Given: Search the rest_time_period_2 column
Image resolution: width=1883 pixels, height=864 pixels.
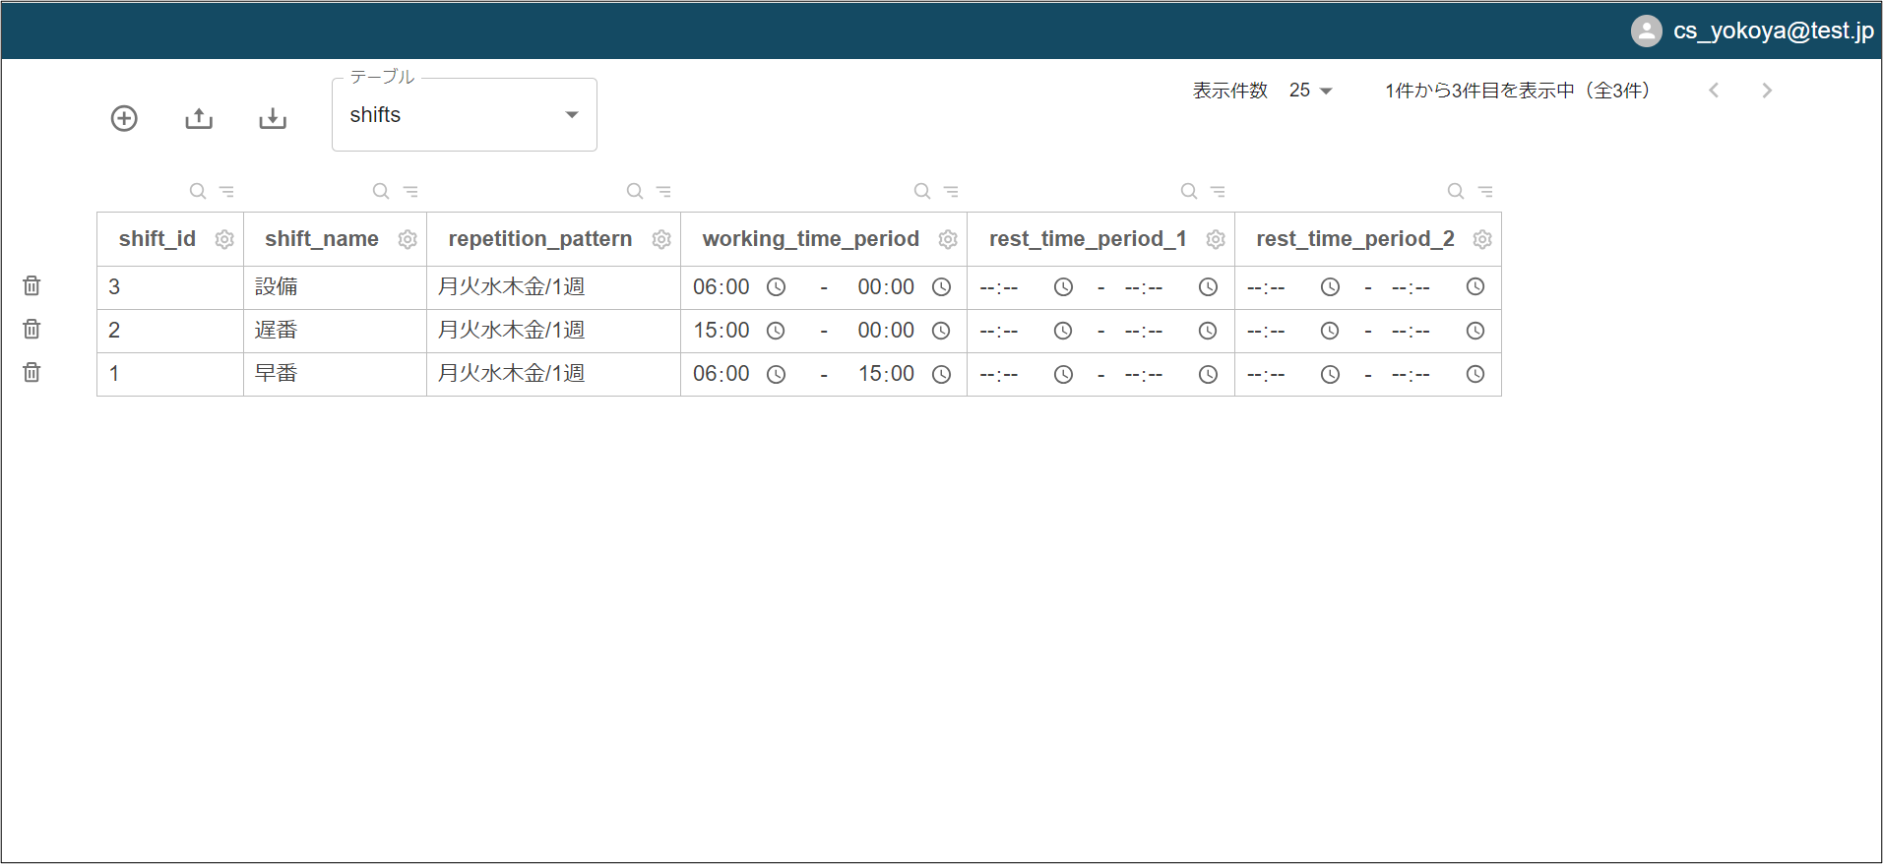Looking at the screenshot, I should pyautogui.click(x=1456, y=191).
